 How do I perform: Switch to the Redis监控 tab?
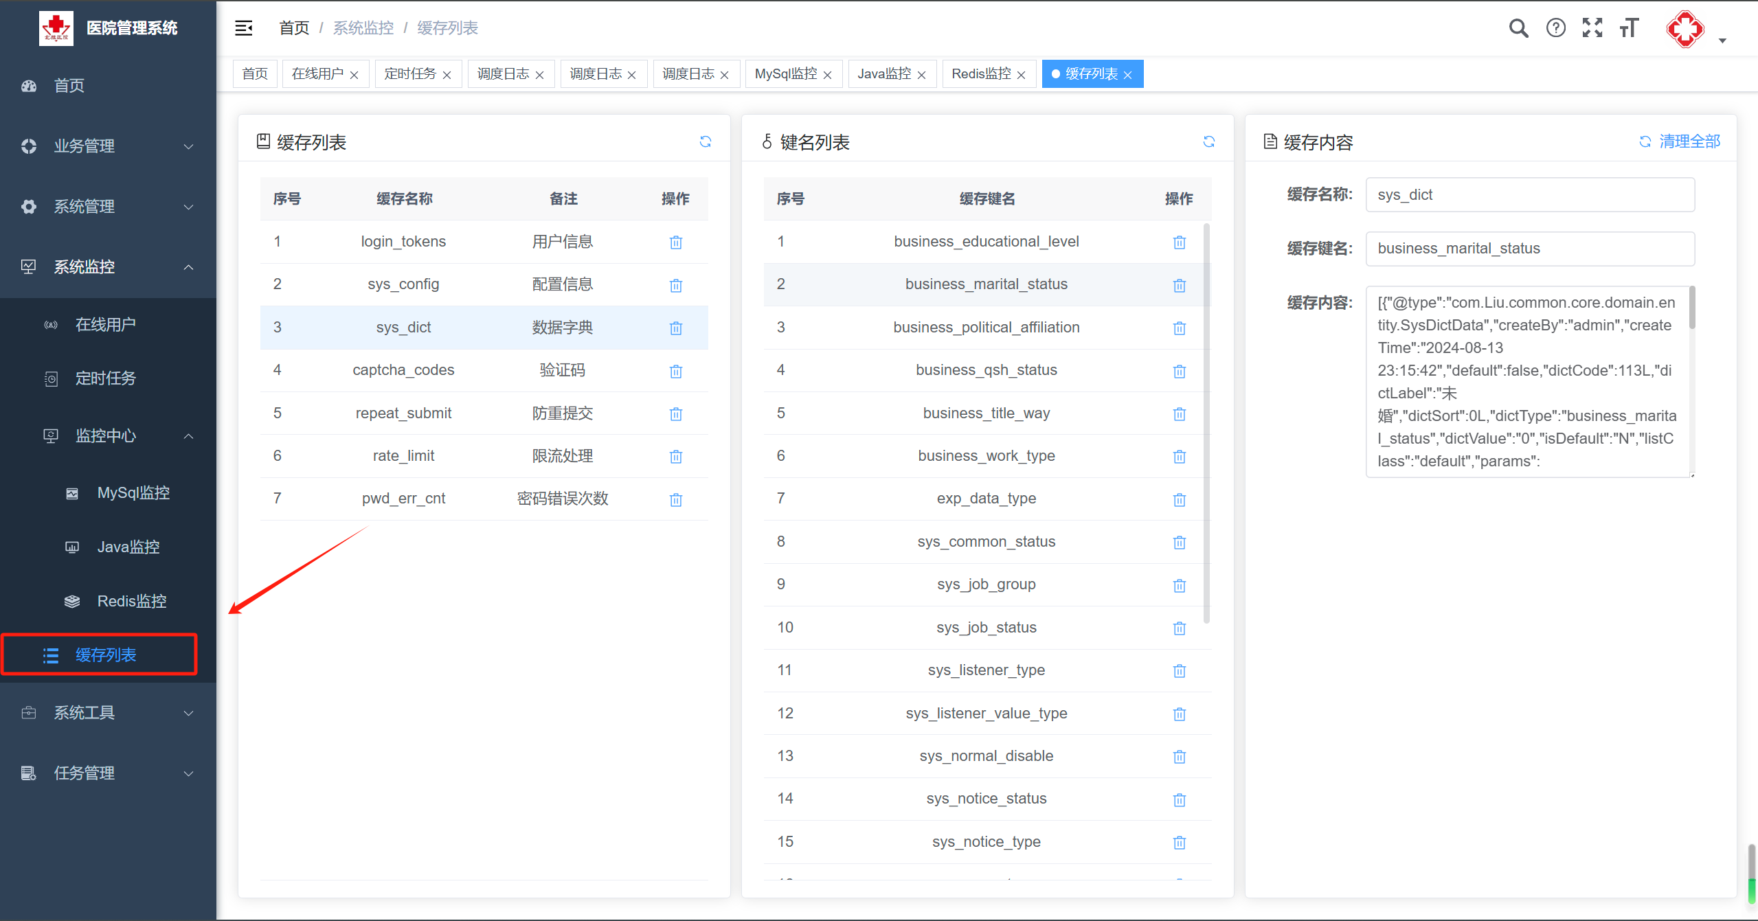(980, 74)
